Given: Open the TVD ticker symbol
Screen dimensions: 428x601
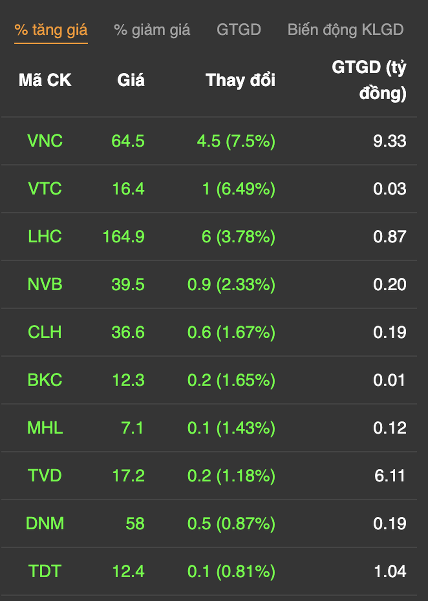Looking at the screenshot, I should pos(45,475).
